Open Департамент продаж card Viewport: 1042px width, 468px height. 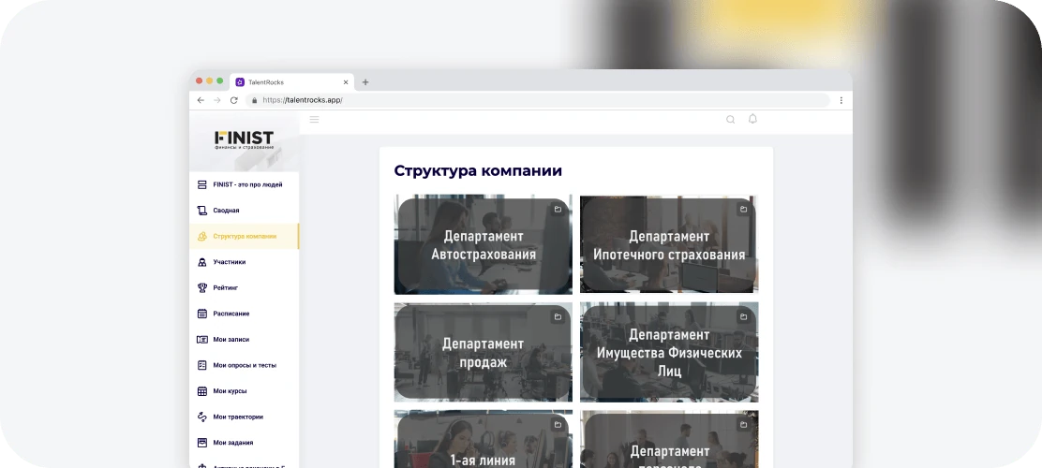(484, 353)
